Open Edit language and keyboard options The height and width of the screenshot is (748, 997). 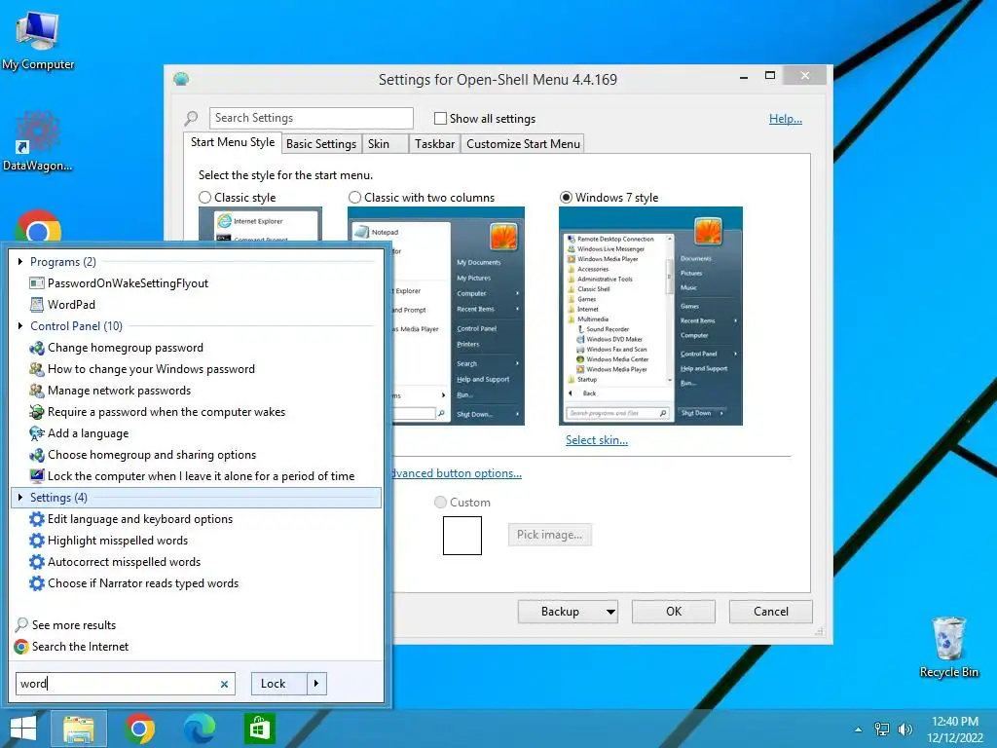click(x=140, y=519)
